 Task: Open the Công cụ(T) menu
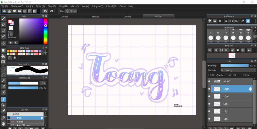pyautogui.click(x=98, y=6)
